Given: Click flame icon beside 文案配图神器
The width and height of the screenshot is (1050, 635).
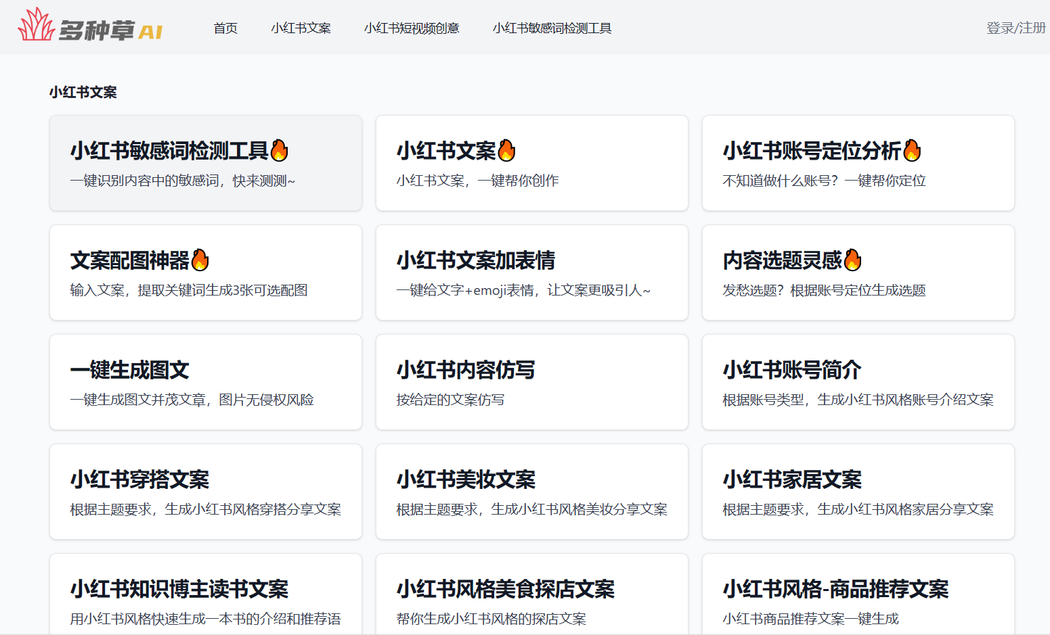Looking at the screenshot, I should pos(200,260).
